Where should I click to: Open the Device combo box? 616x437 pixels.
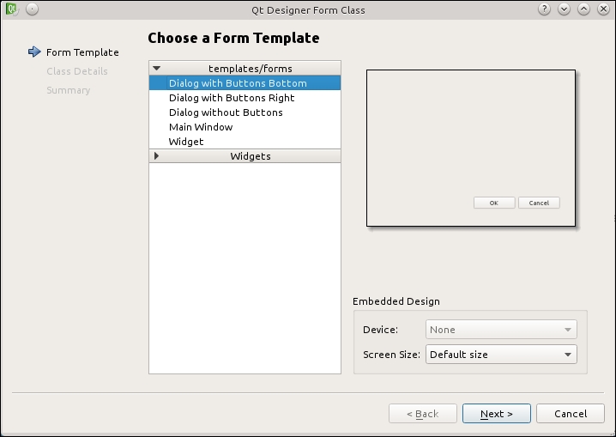[501, 330]
